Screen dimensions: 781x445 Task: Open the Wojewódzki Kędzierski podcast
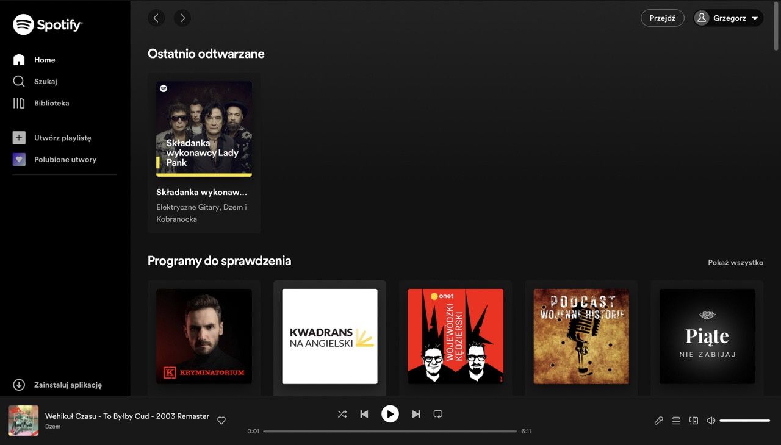click(456, 336)
